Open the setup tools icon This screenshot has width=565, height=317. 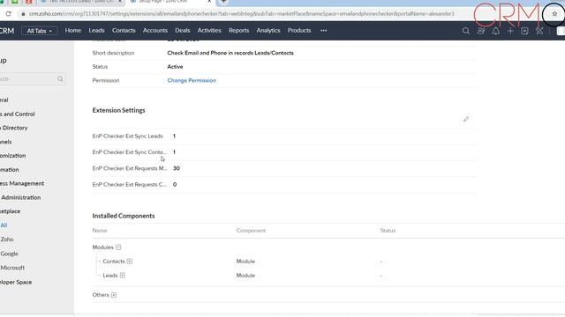click(x=539, y=31)
